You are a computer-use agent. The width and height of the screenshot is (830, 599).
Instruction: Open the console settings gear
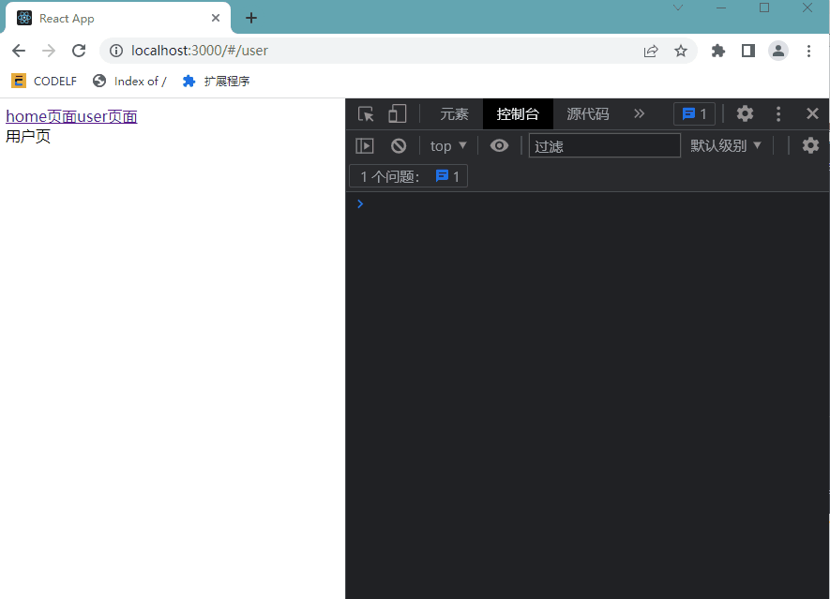click(810, 145)
